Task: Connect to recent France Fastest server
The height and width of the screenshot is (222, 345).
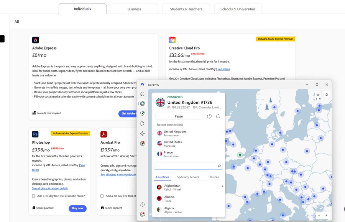Action: point(188,154)
